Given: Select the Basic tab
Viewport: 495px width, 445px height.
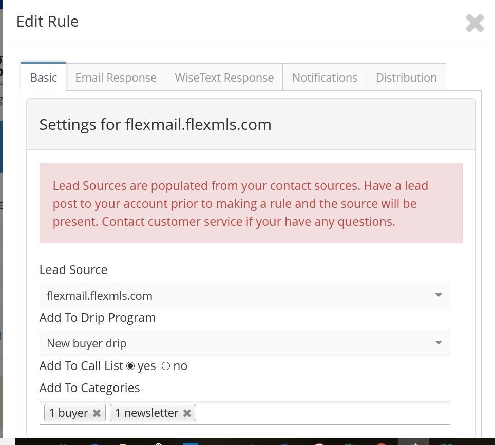Looking at the screenshot, I should [x=43, y=77].
